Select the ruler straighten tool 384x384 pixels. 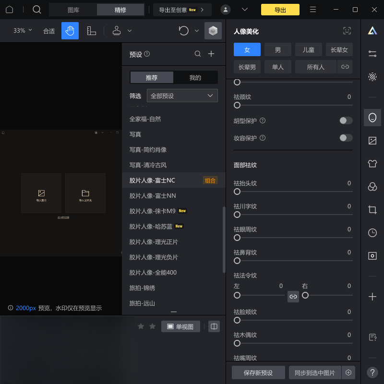pyautogui.click(x=91, y=31)
